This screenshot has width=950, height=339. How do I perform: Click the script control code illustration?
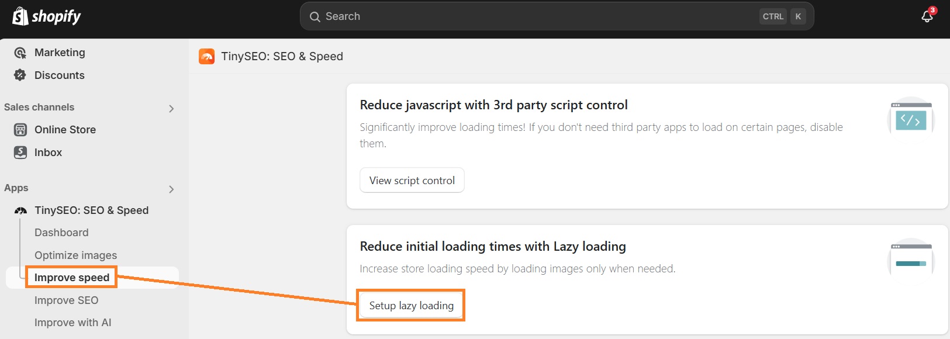click(910, 119)
